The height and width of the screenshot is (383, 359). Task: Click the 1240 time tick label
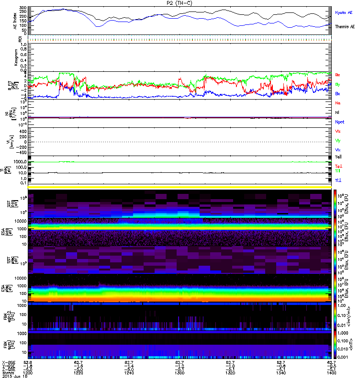pos(129,373)
